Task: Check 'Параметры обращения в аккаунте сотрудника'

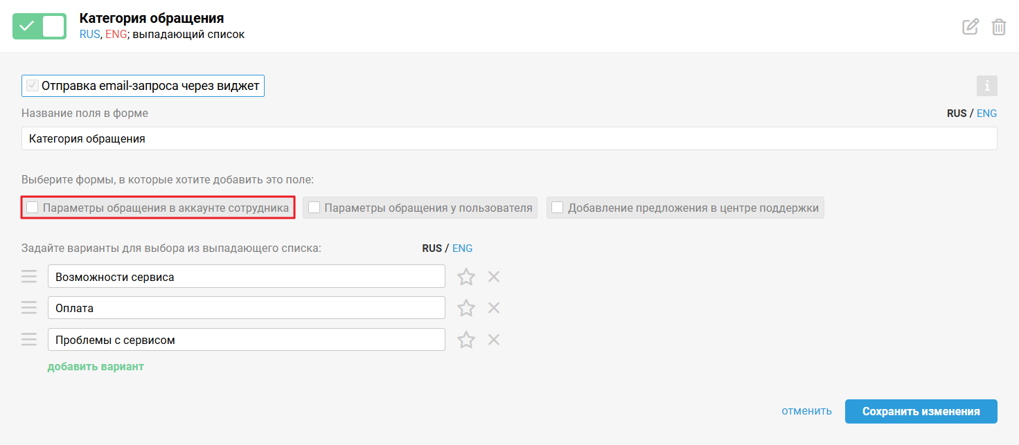Action: (33, 208)
